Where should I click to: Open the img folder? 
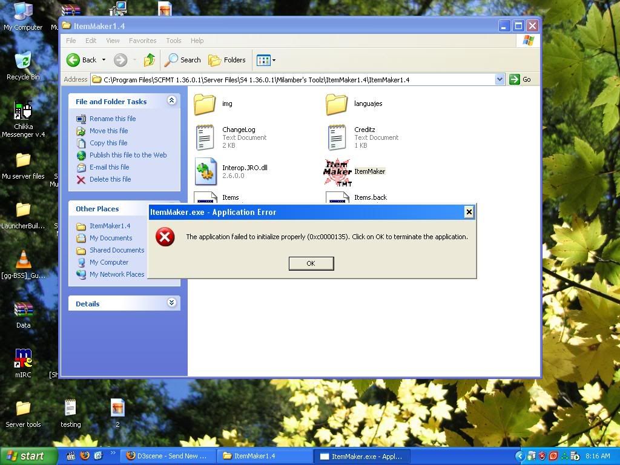[x=205, y=104]
